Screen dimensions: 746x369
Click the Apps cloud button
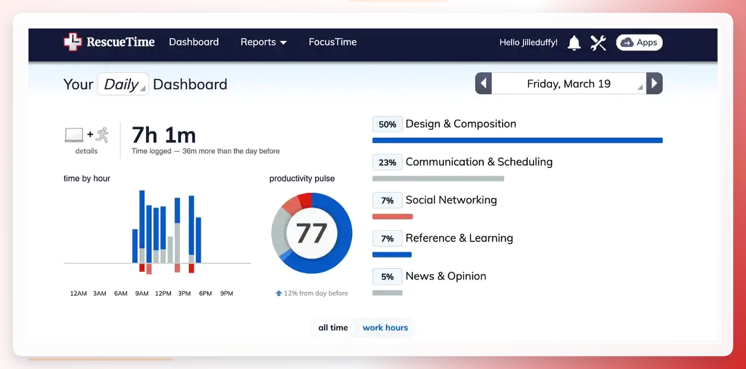pos(639,43)
